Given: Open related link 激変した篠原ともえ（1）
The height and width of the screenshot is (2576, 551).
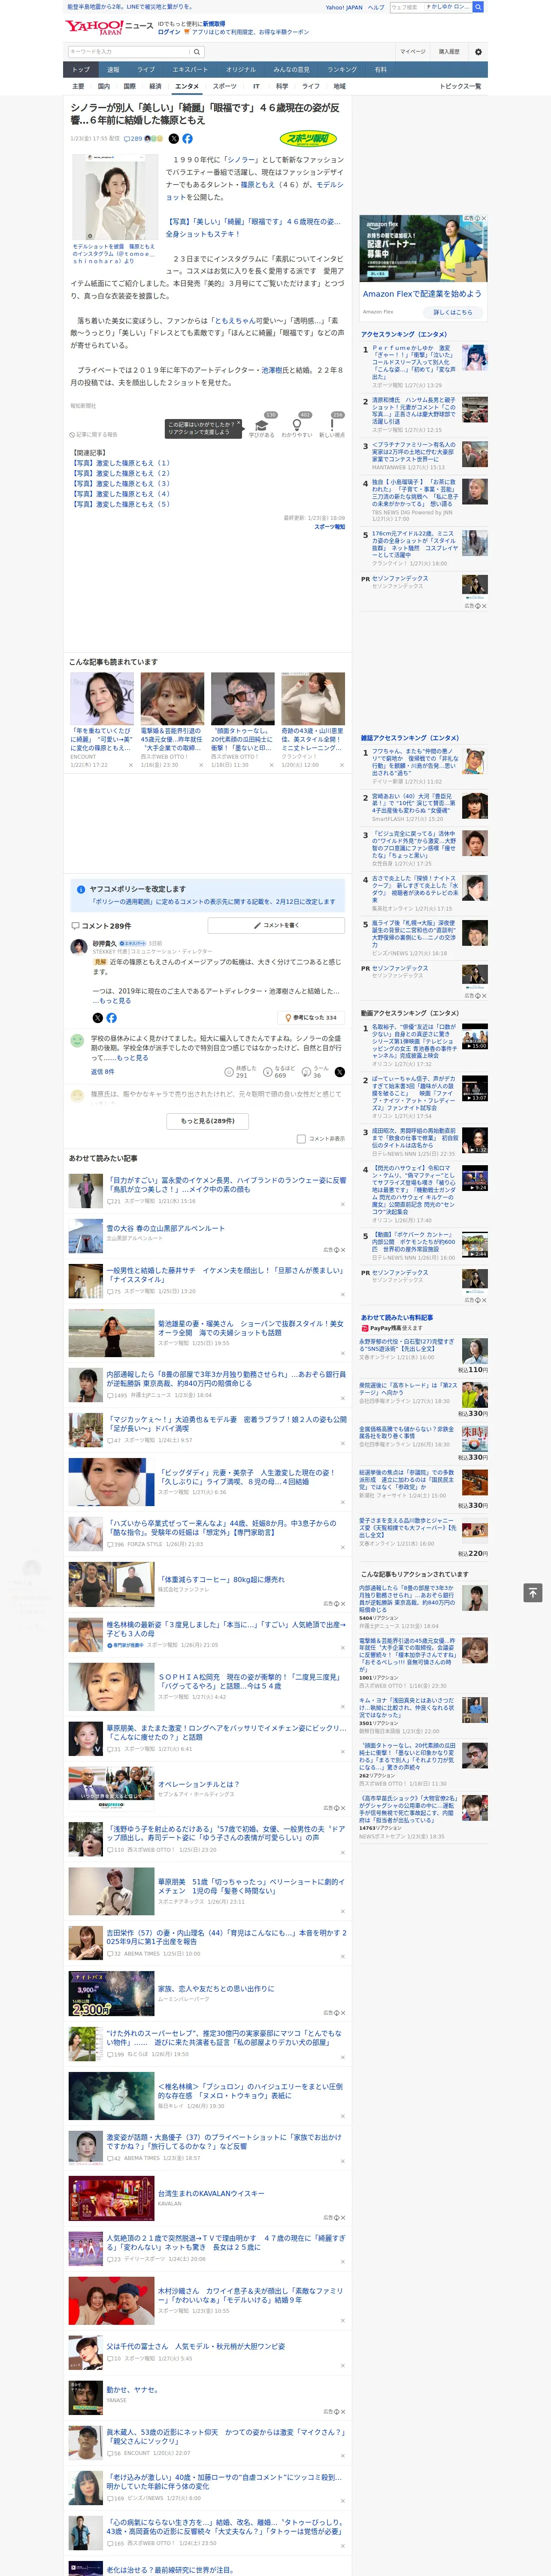Looking at the screenshot, I should point(122,463).
